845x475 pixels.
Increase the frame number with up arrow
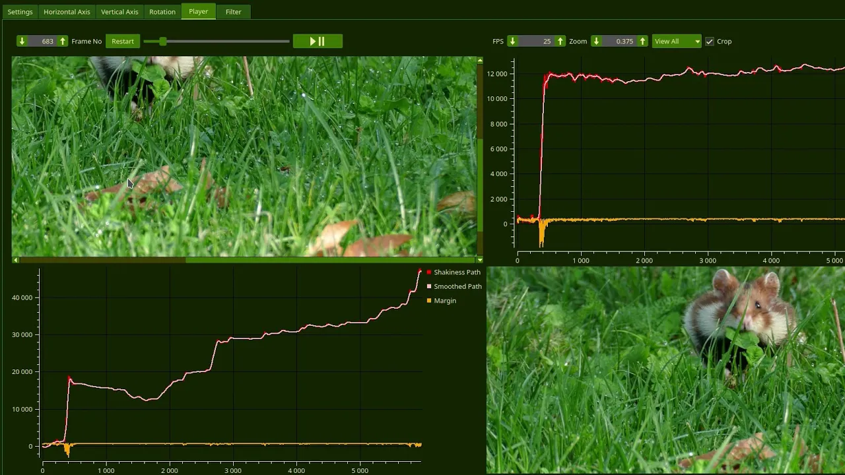point(63,41)
